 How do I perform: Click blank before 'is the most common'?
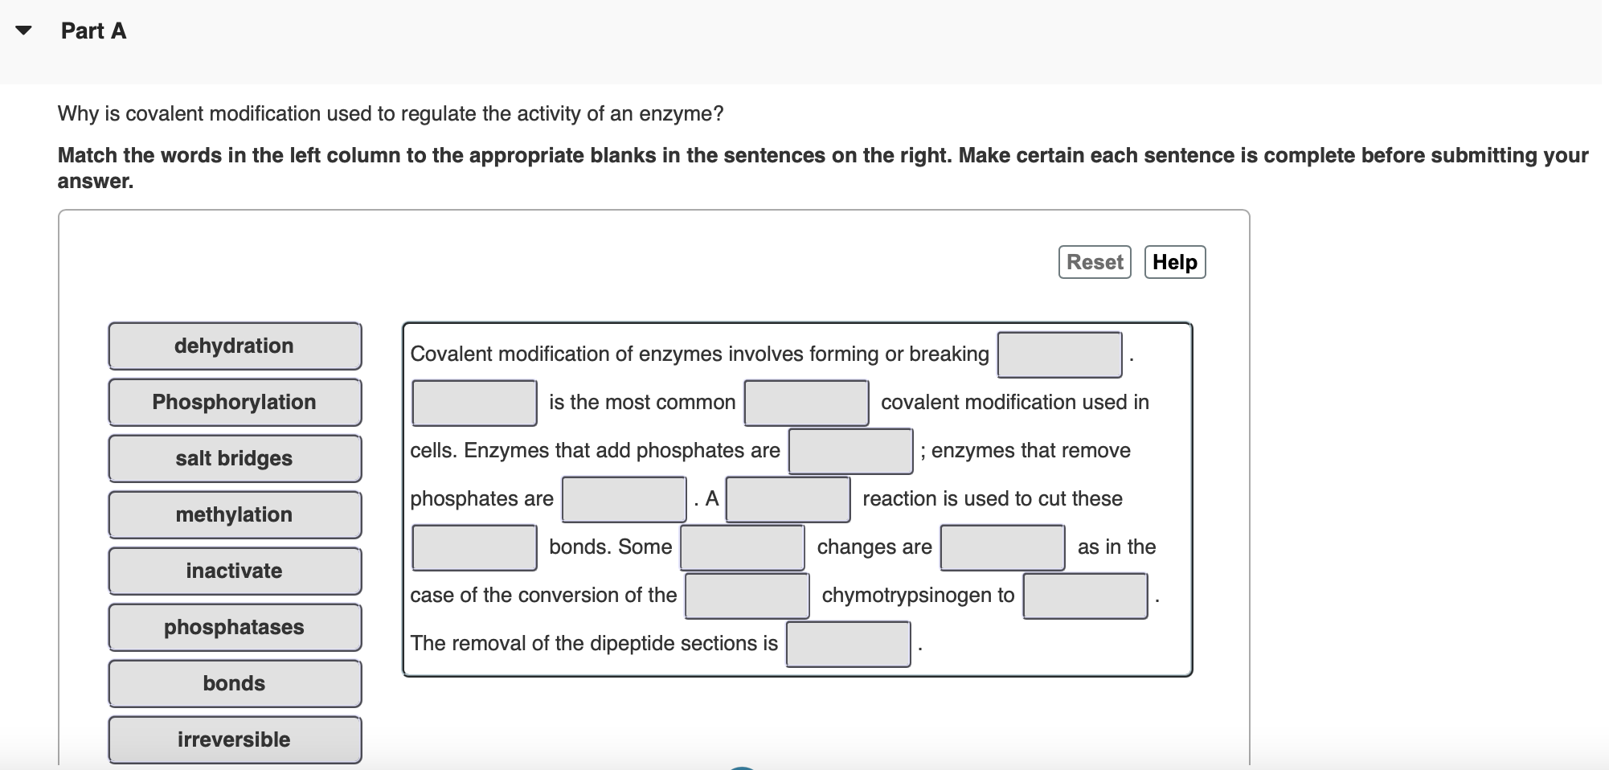click(473, 403)
